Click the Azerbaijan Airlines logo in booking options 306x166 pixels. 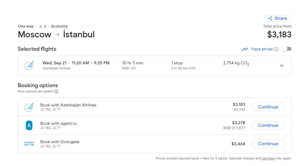pyautogui.click(x=29, y=107)
